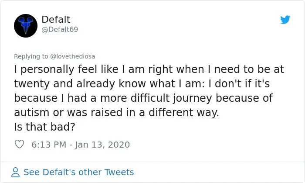Click the Twitter bird logo

(285, 20)
